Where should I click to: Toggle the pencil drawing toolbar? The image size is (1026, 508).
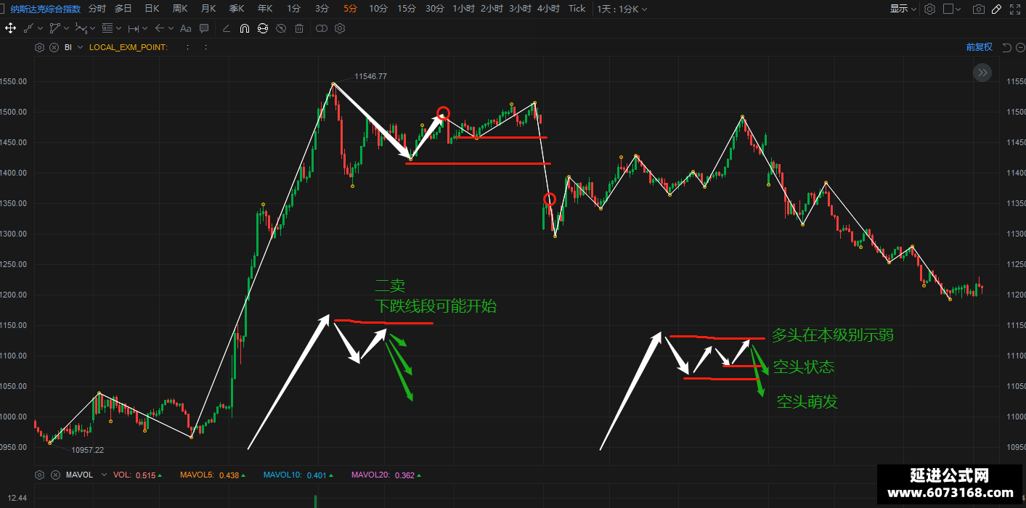[996, 9]
